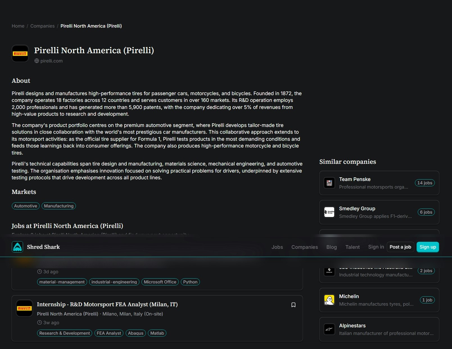452x349 pixels.
Task: Click the Post a job button
Action: coord(400,247)
